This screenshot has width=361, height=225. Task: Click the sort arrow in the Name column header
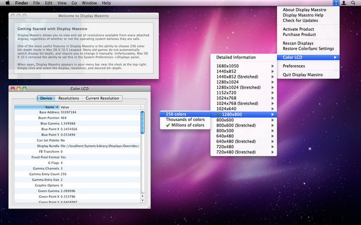[x=57, y=107]
